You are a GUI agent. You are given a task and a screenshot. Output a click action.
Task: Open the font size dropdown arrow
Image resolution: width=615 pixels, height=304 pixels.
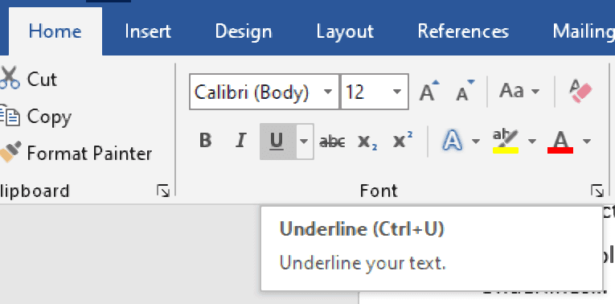[x=397, y=92]
